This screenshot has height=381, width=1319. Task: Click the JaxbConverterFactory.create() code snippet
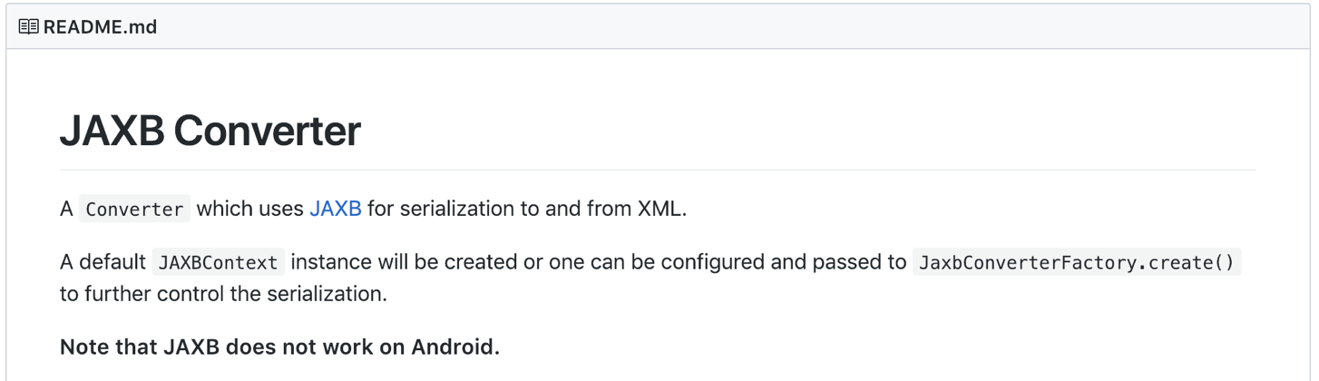tap(1076, 263)
